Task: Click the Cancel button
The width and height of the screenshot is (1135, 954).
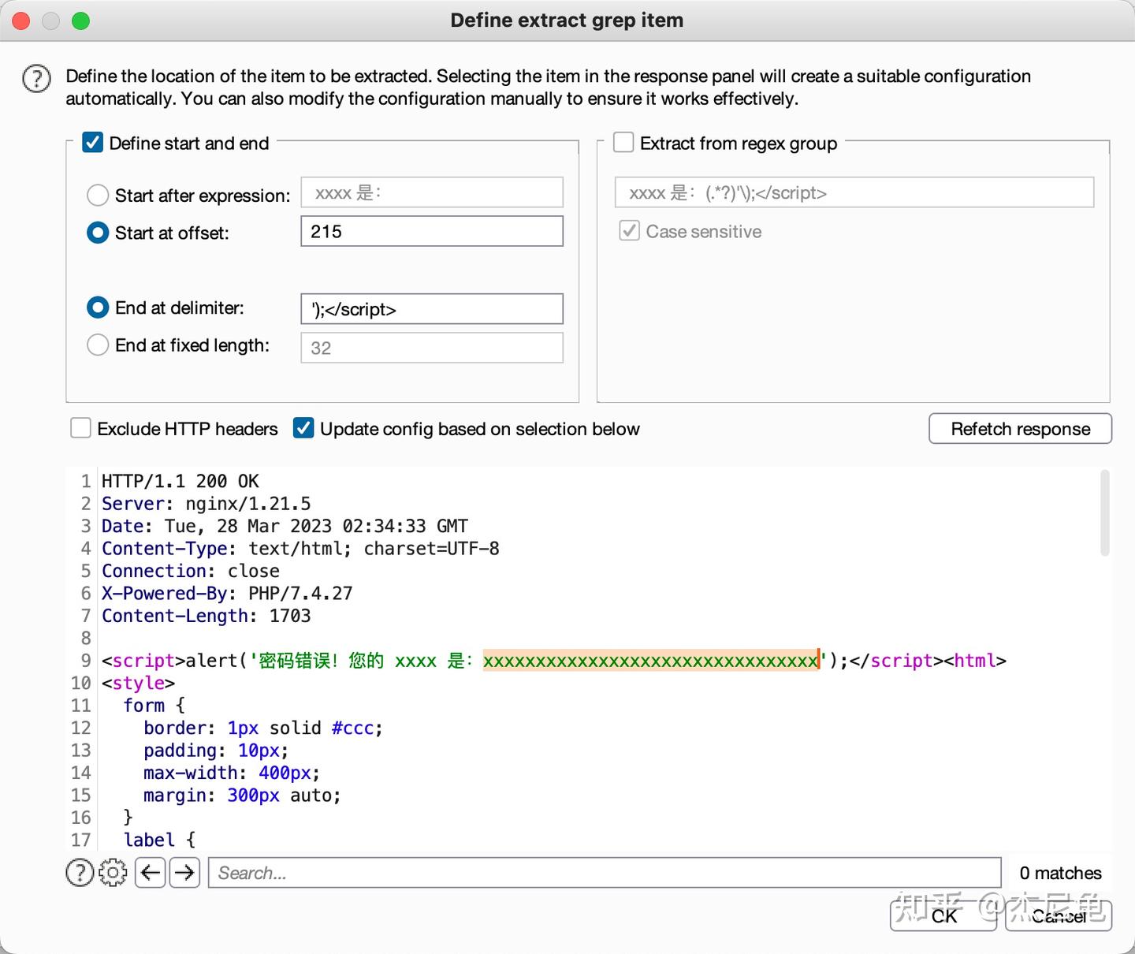Action: click(1058, 915)
